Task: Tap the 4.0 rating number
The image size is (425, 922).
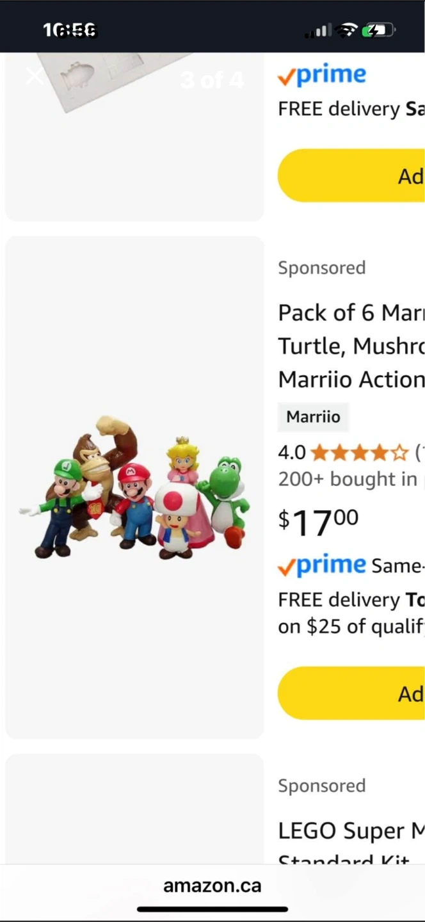Action: 292,453
